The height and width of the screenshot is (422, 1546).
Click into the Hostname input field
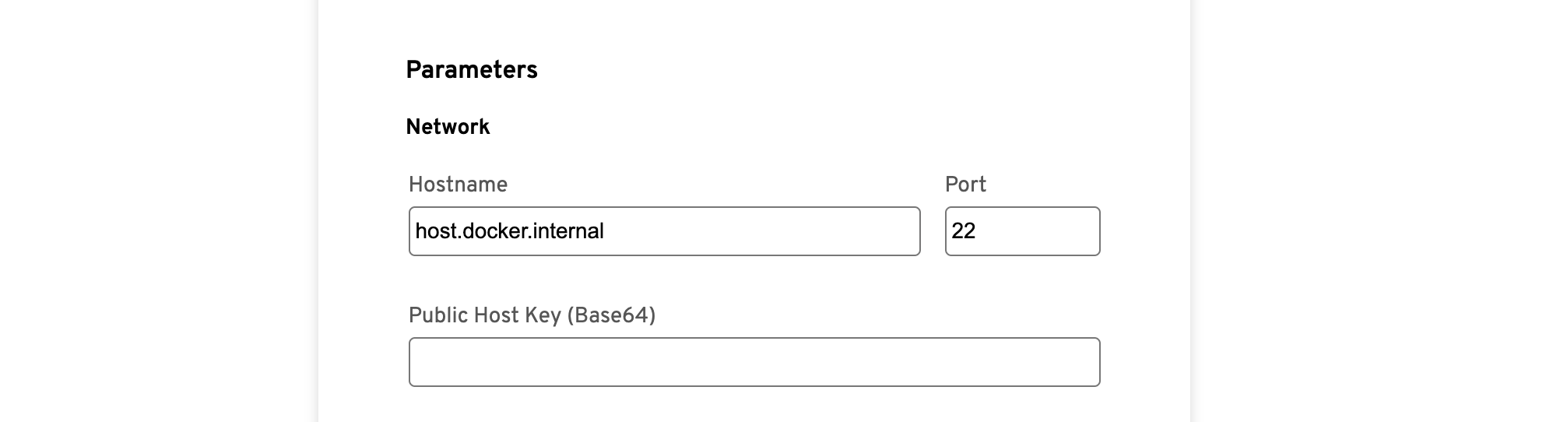(x=664, y=231)
